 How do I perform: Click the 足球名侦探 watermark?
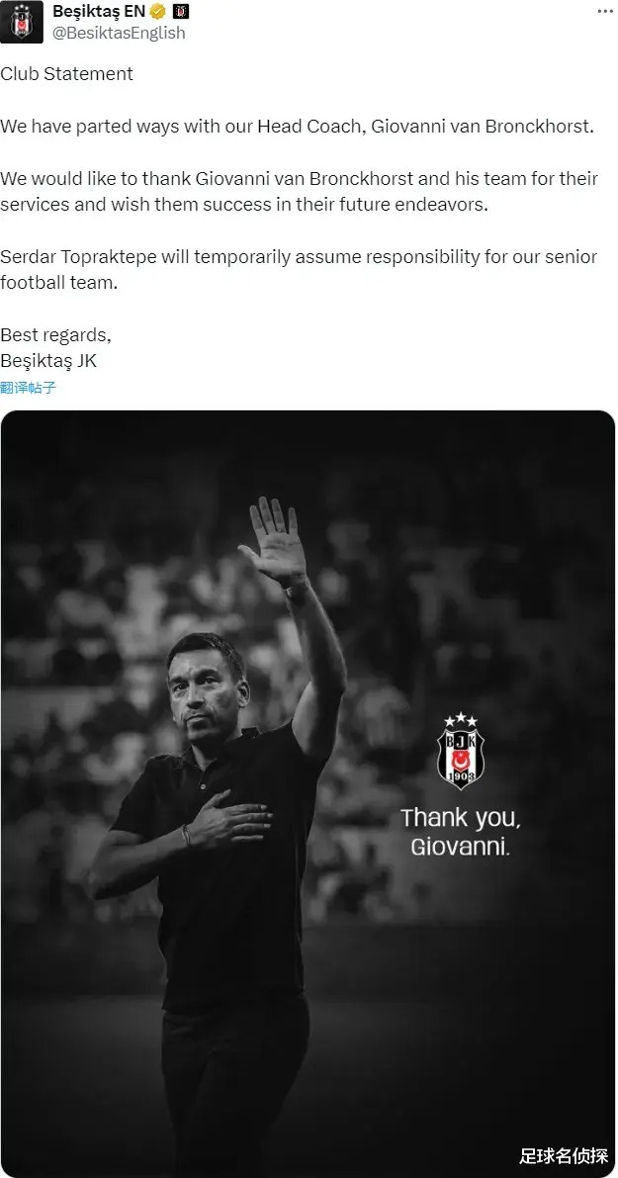coord(564,1155)
